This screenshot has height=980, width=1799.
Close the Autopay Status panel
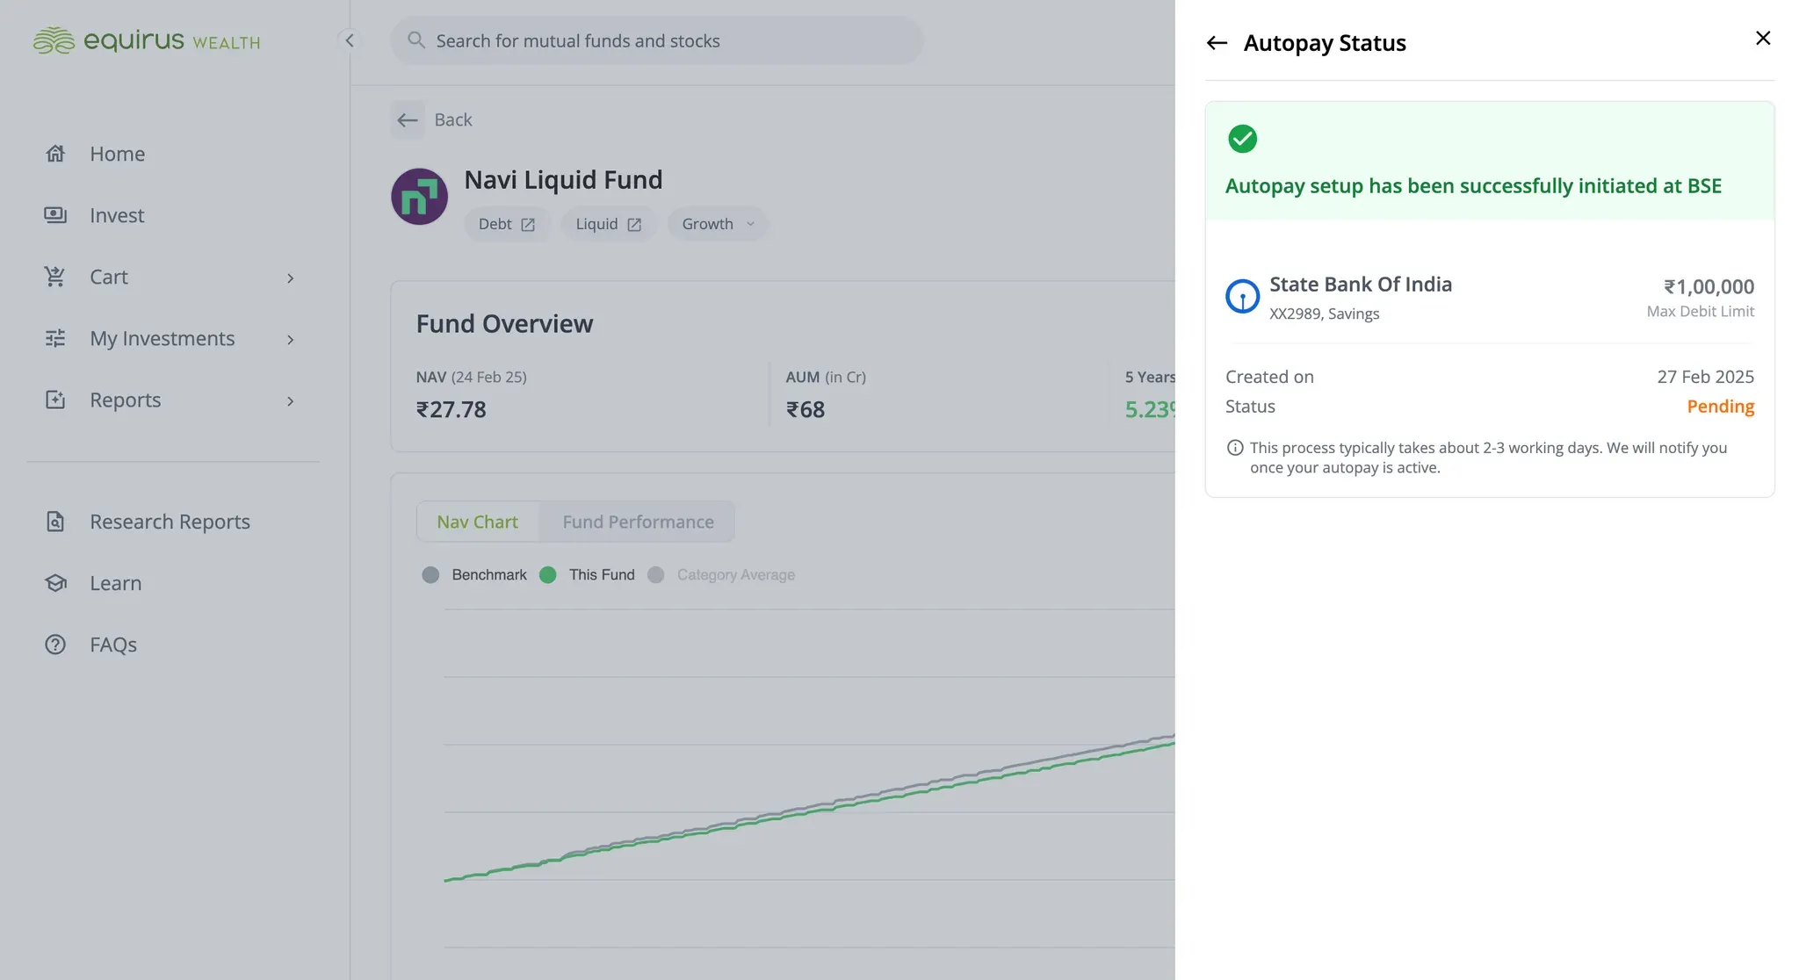coord(1763,38)
